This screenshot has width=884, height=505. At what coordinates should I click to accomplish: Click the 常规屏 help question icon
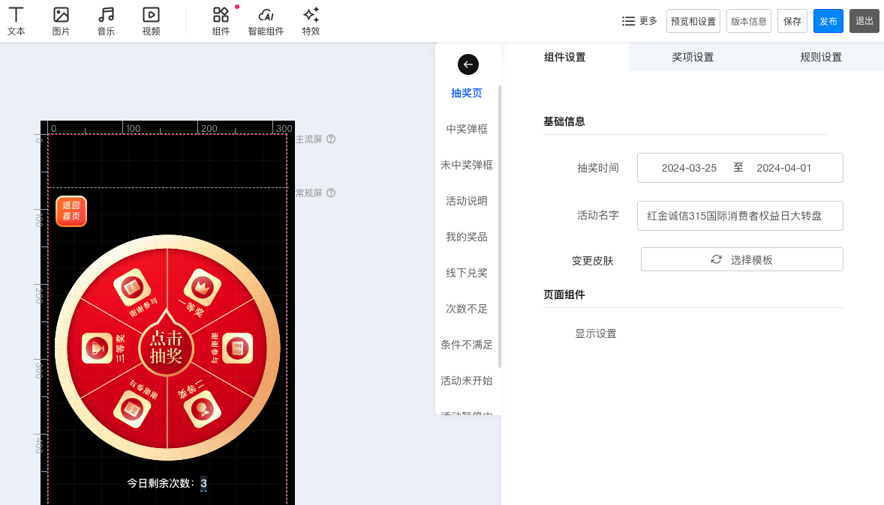331,193
